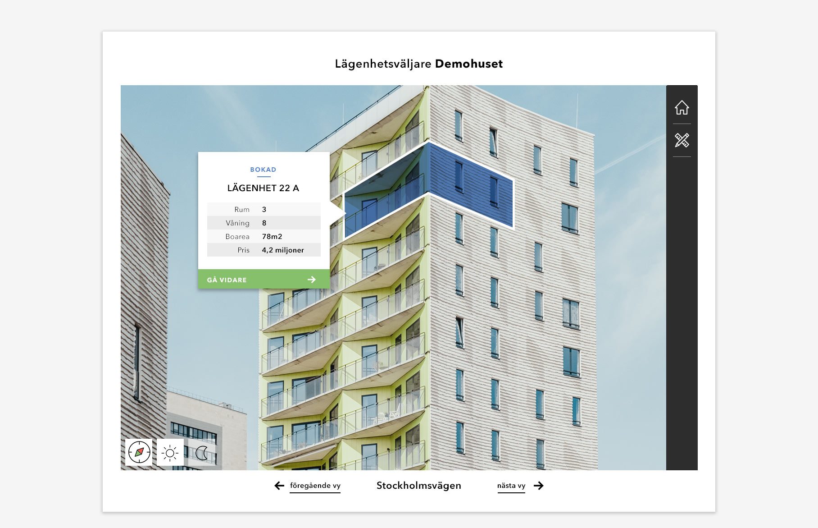The height and width of the screenshot is (528, 818).
Task: Switch to daylight view with sun icon
Action: tap(170, 452)
